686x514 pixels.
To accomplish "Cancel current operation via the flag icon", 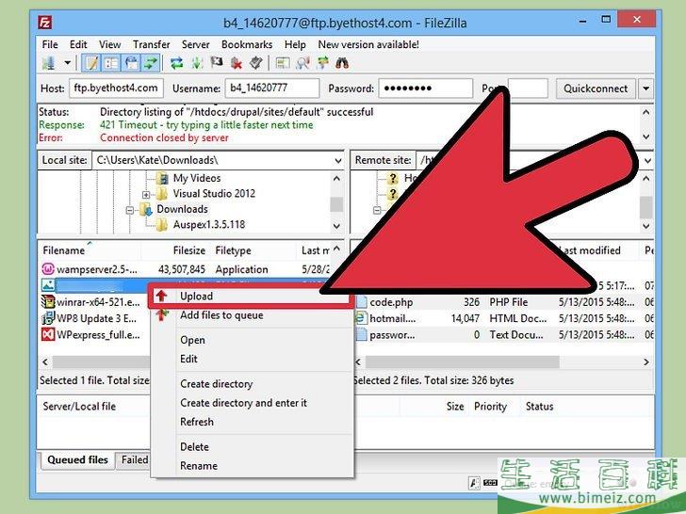I will 217,63.
